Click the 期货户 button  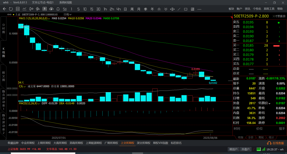pos(234,149)
